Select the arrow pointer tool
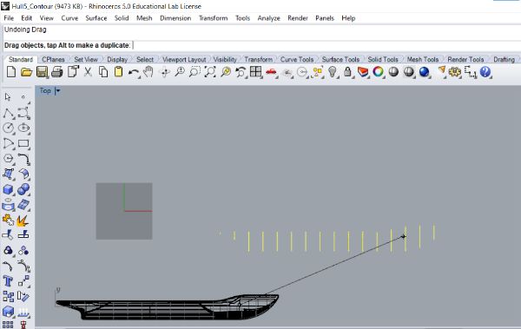521x329 pixels. (x=8, y=97)
